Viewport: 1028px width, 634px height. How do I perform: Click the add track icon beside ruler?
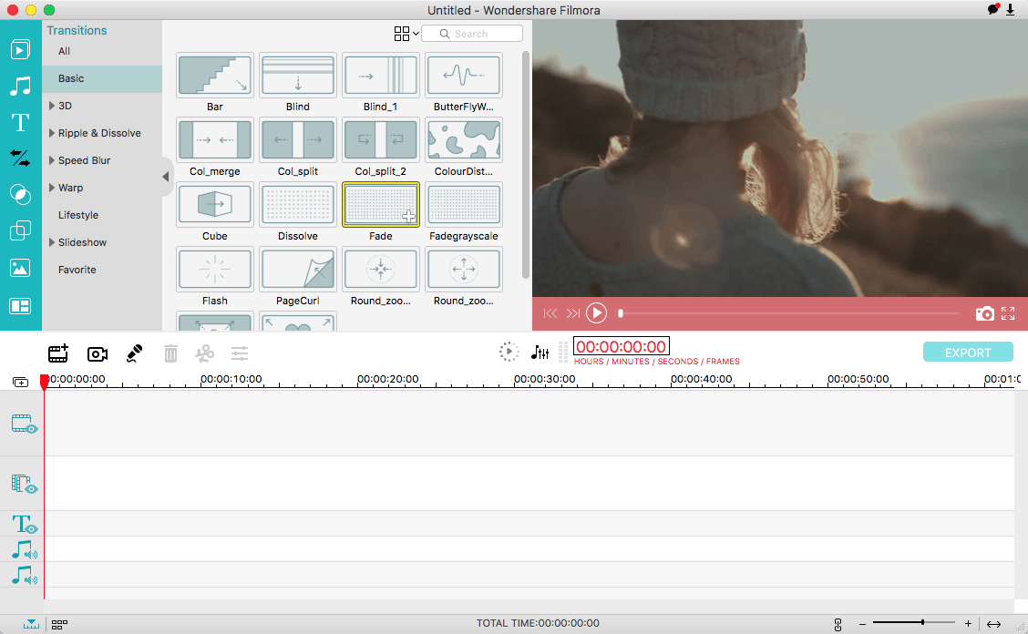(x=21, y=383)
